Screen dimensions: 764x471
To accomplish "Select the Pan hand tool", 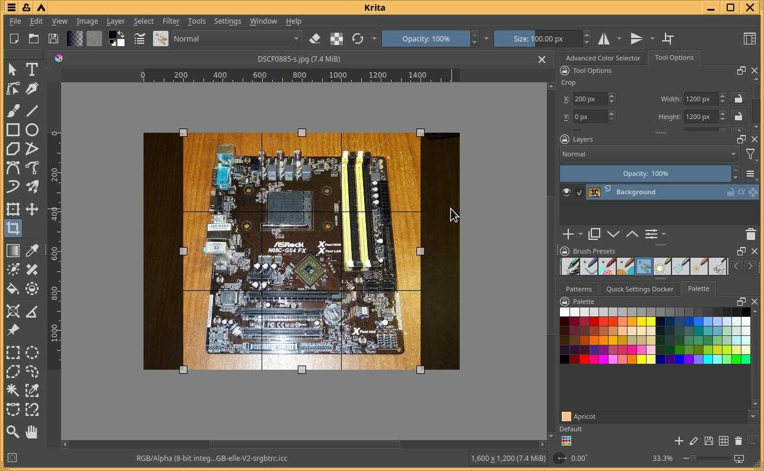I will point(32,431).
